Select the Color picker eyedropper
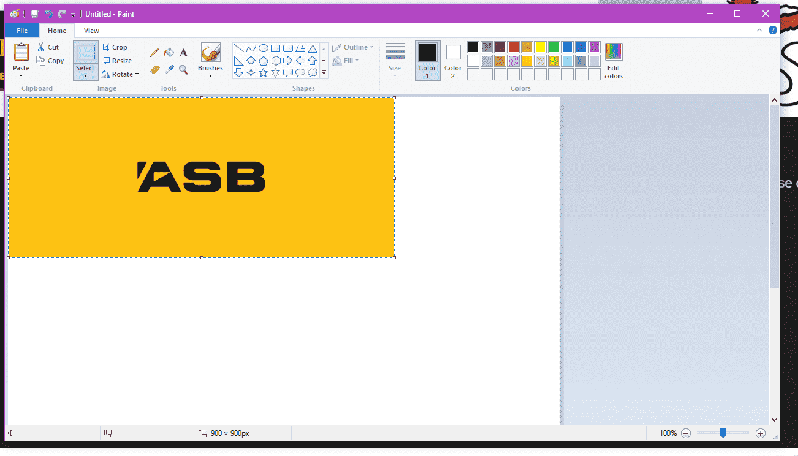 [x=169, y=70]
